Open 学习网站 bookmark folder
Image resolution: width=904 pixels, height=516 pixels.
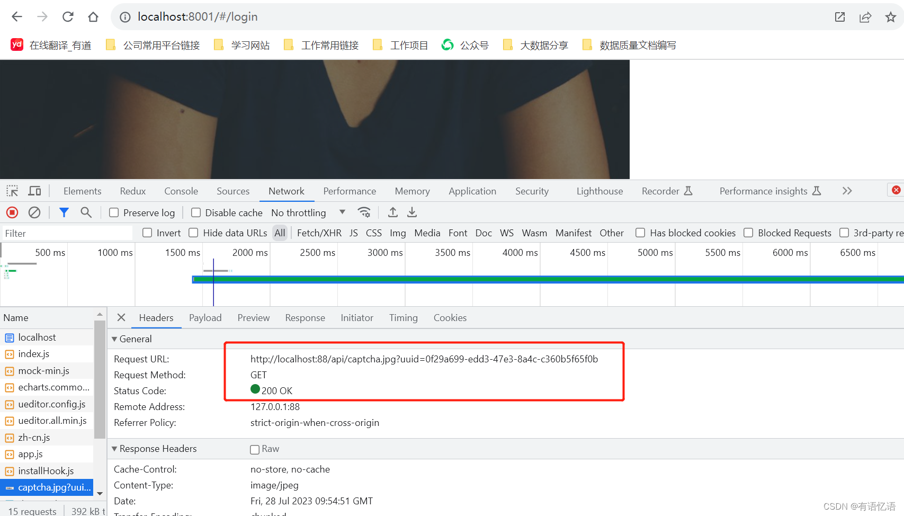(x=242, y=45)
